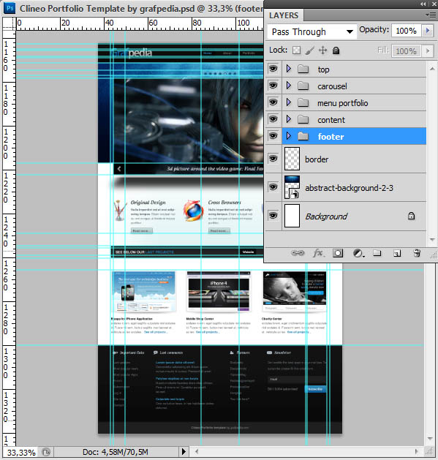Click the Doc: 4,58M/70,5M status text

[116, 452]
